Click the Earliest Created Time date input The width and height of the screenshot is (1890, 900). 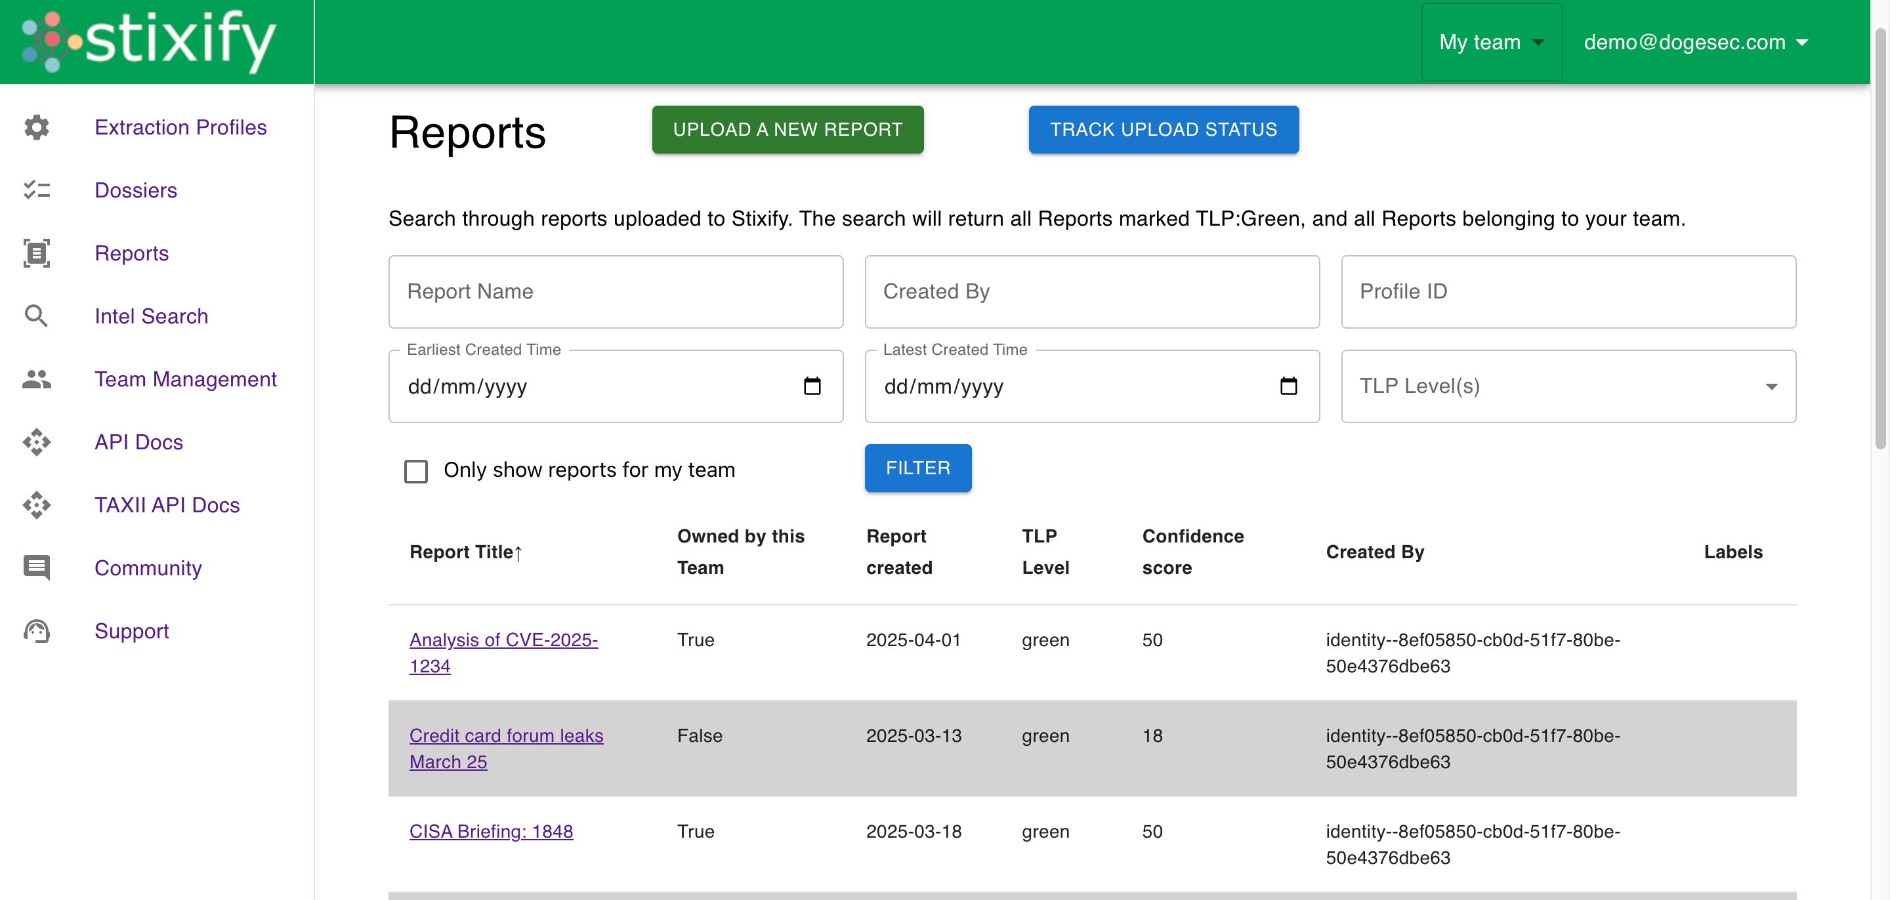[x=616, y=386]
